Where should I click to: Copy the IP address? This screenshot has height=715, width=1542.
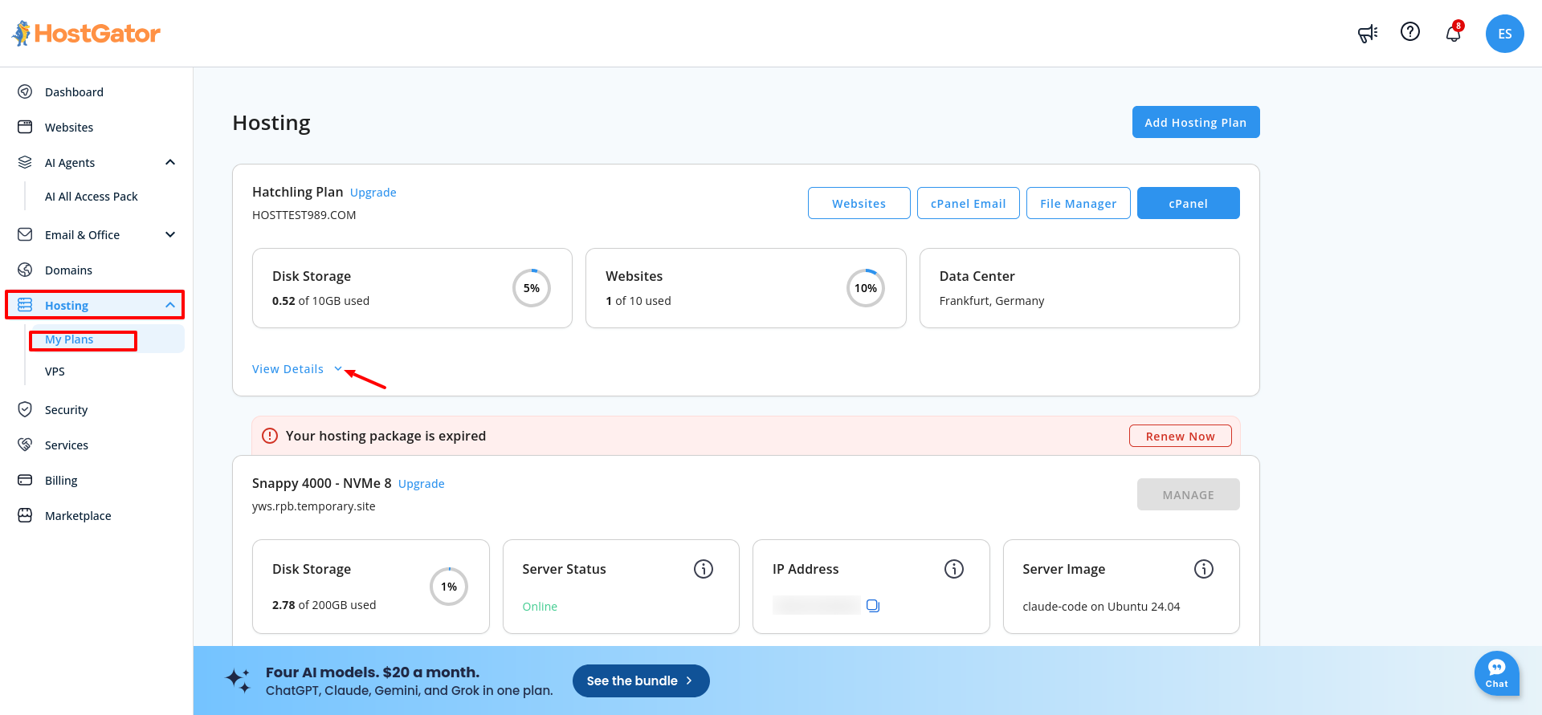(873, 606)
